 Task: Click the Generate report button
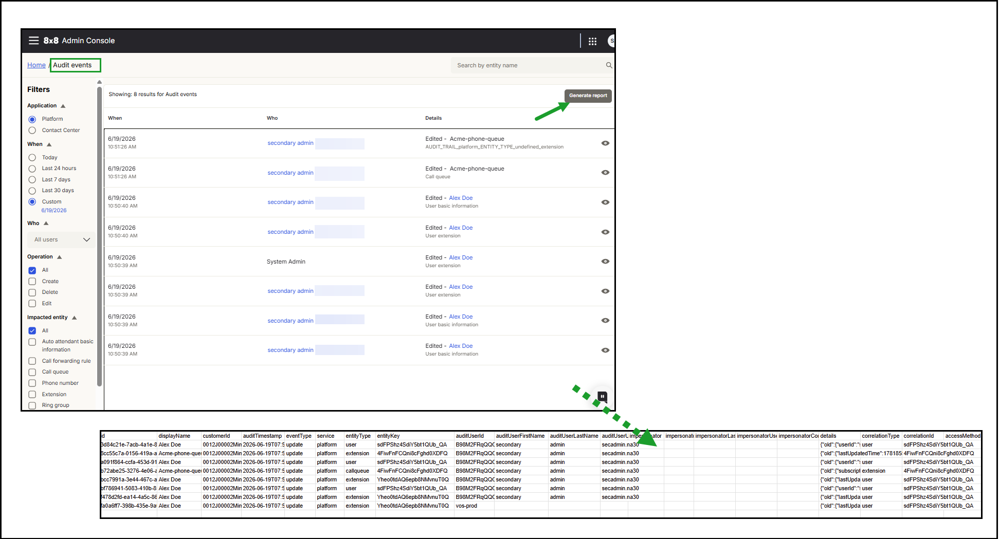click(x=588, y=96)
